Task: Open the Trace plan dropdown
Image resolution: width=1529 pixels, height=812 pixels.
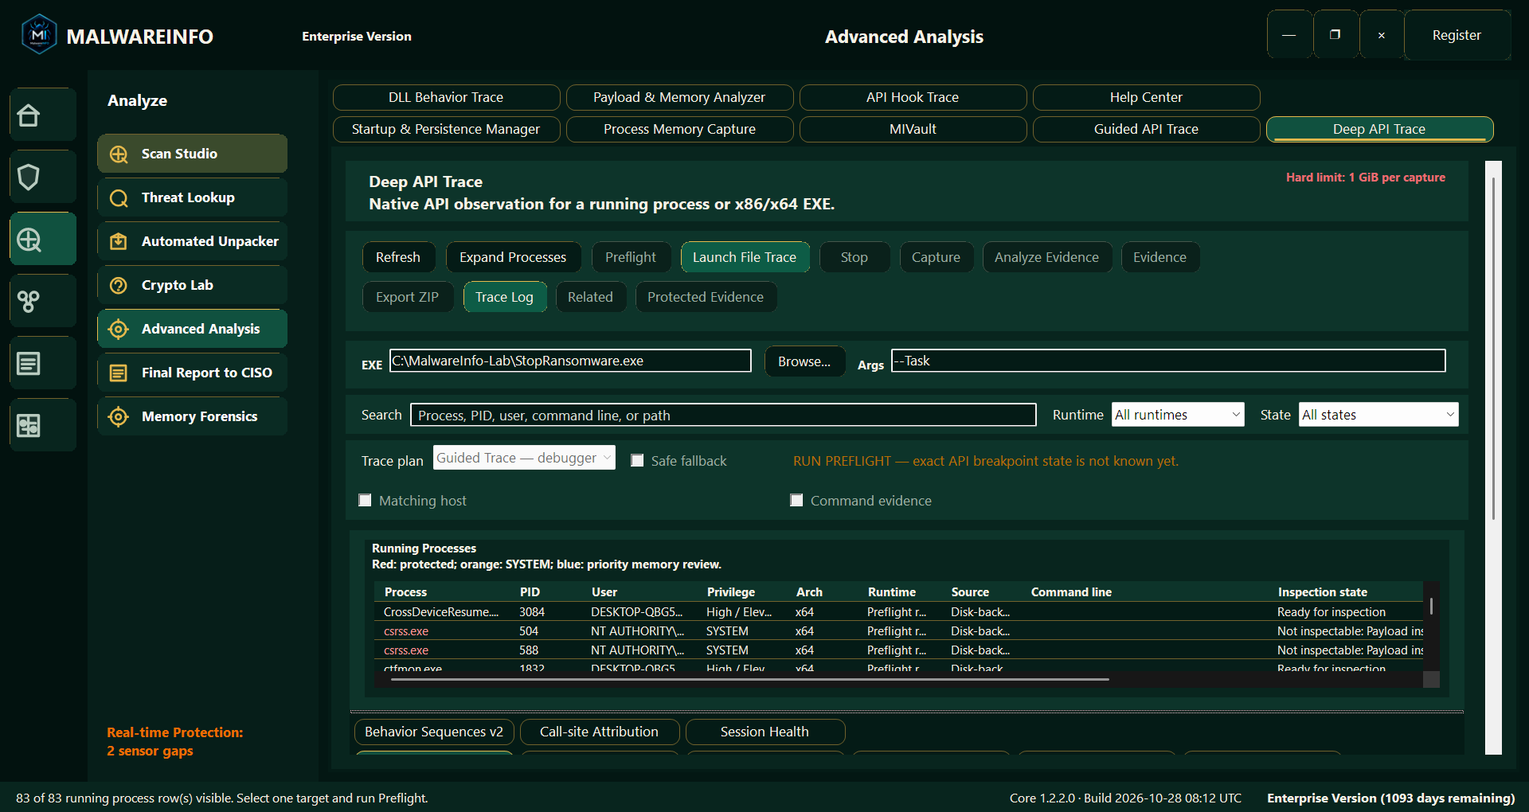Action: coord(524,458)
